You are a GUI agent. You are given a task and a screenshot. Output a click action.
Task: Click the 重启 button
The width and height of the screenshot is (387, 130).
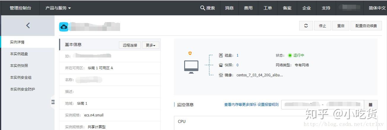coord(340,26)
